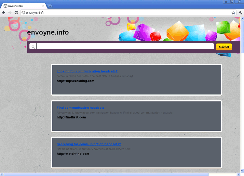244x176 pixels.
Task: Open 'Find communication headsets' link
Action: pos(80,108)
